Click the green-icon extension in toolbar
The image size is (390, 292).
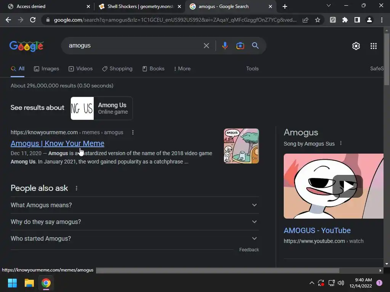[333, 20]
